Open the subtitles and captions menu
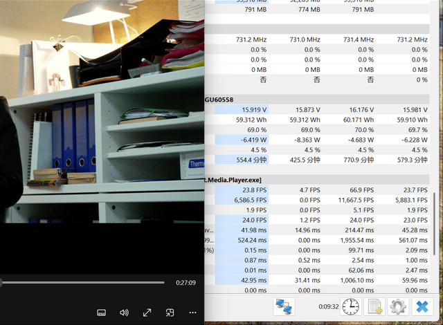The width and height of the screenshot is (443, 325). (101, 313)
